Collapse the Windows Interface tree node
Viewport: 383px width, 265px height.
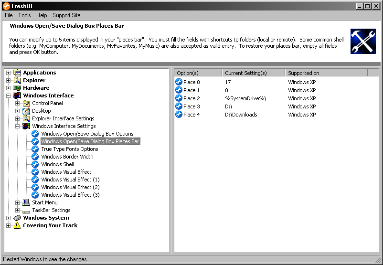(x=8, y=96)
